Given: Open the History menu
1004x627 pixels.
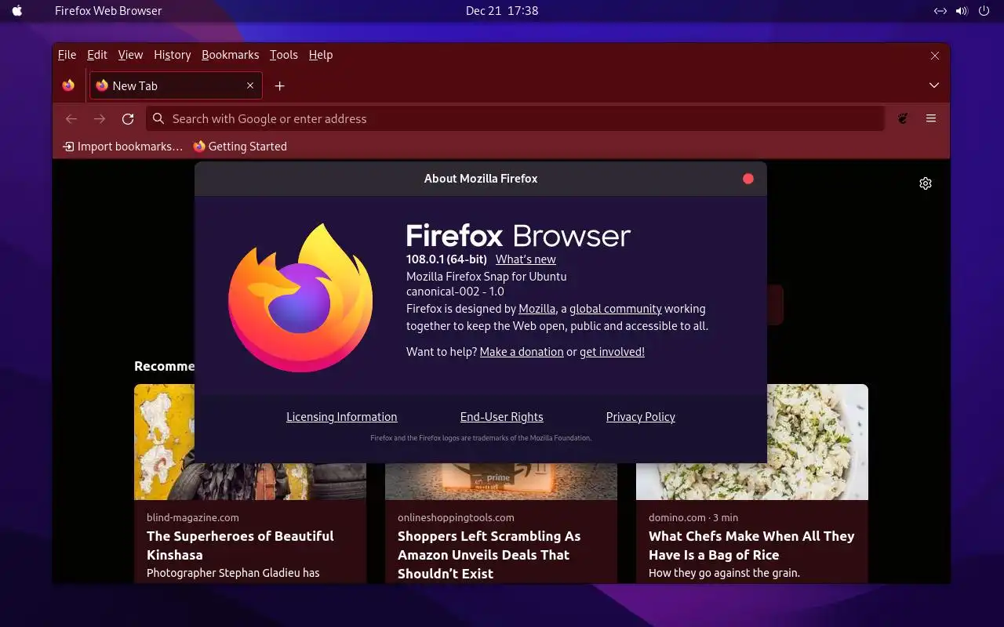Looking at the screenshot, I should coord(173,55).
